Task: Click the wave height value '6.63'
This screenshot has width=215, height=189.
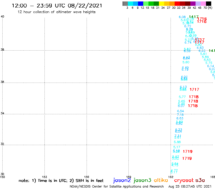Action: (x=180, y=118)
